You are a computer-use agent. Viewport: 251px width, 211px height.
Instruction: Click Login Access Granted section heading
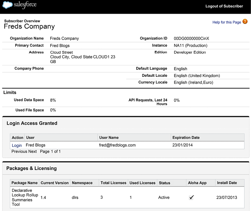pos(32,123)
